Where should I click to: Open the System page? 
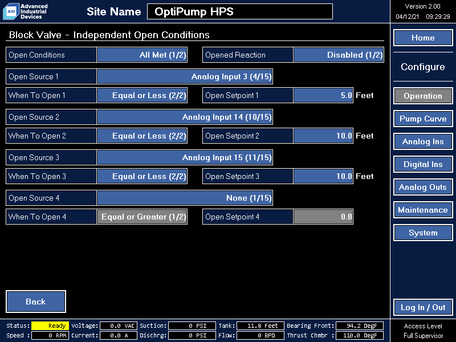tap(423, 233)
